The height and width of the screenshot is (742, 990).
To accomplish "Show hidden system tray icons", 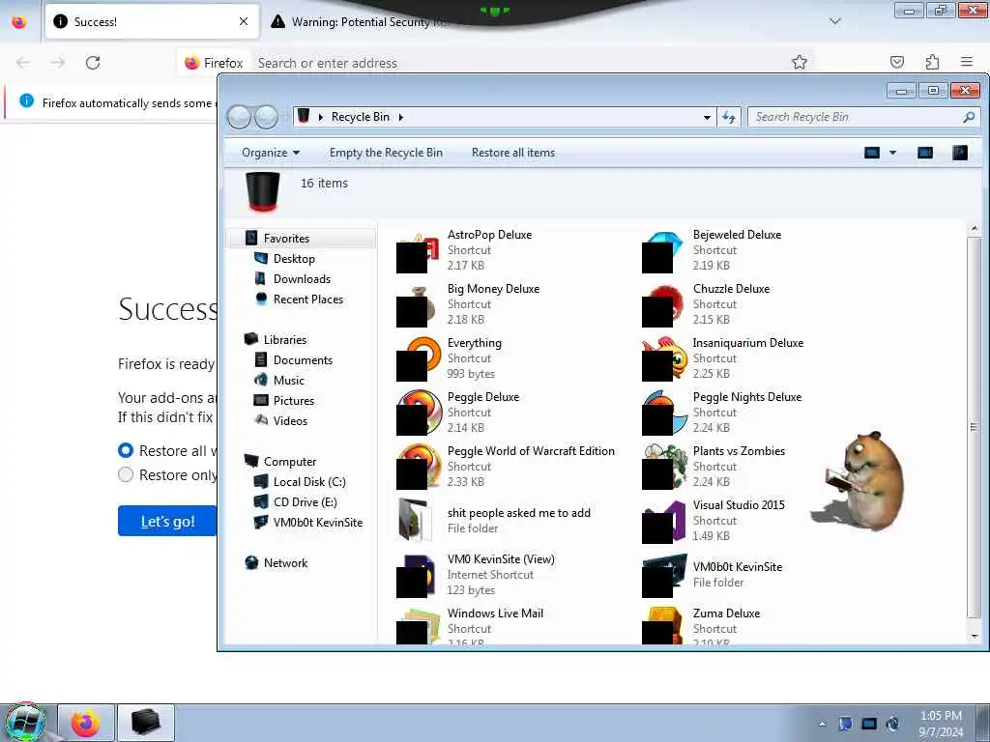I will [822, 724].
